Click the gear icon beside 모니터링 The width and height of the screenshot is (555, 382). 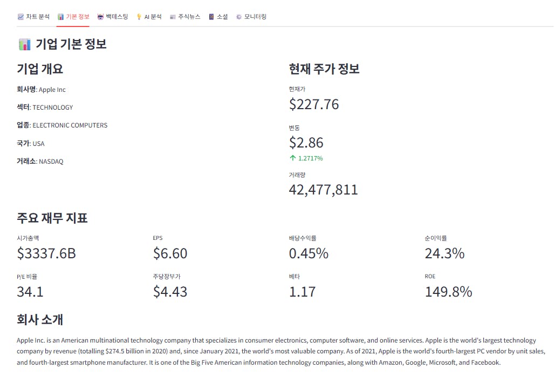click(x=239, y=17)
